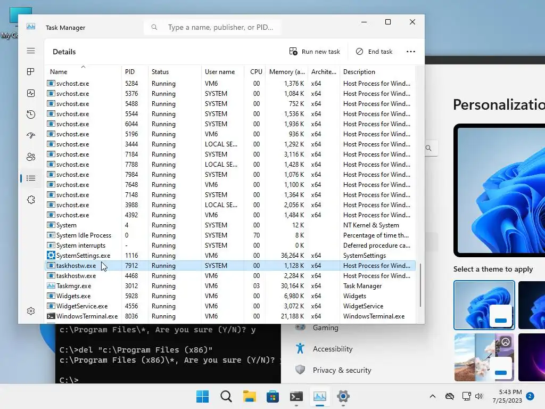Sort by the User name column header
Screen dimensions: 545x409
point(223,72)
